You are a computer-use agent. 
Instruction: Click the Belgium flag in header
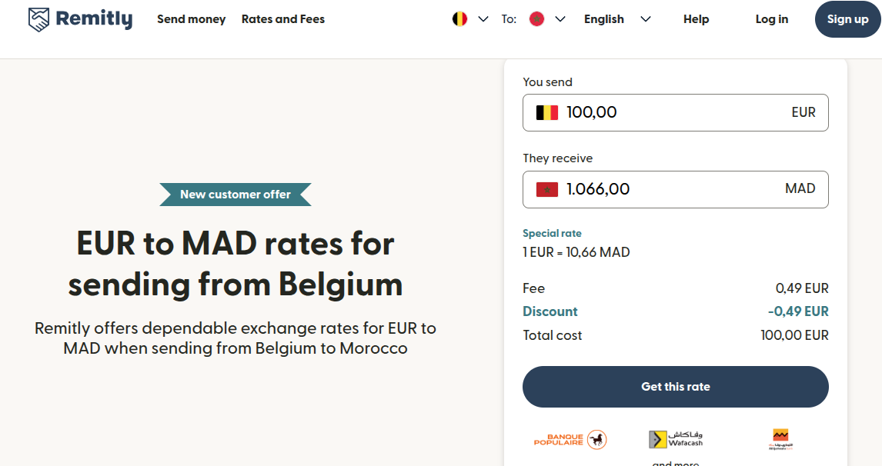460,19
